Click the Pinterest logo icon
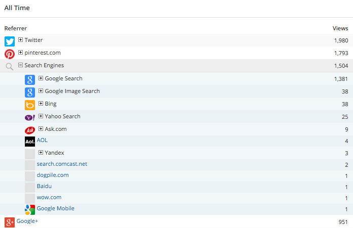Image resolution: width=353 pixels, height=228 pixels. [10, 54]
